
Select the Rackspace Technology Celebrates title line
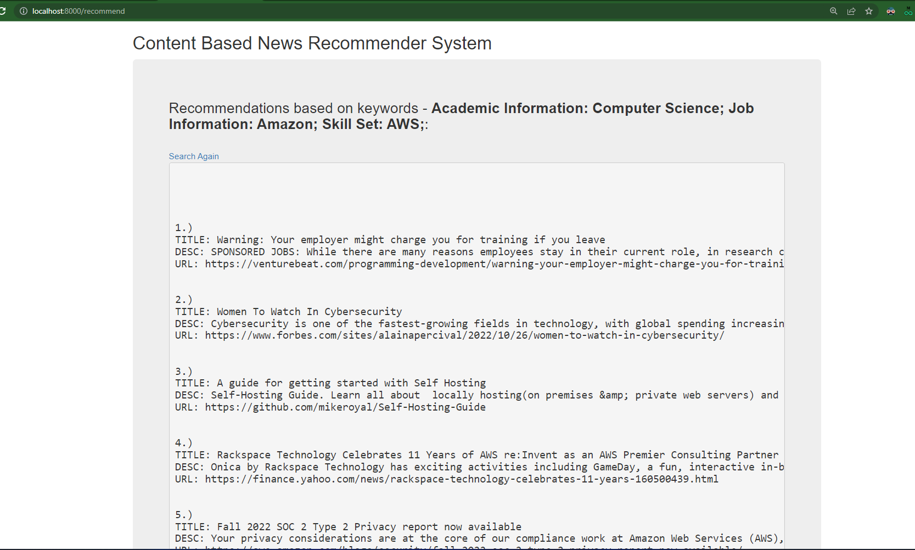[477, 455]
